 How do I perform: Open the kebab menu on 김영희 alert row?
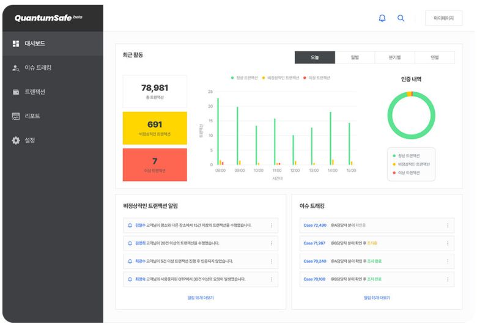271,243
